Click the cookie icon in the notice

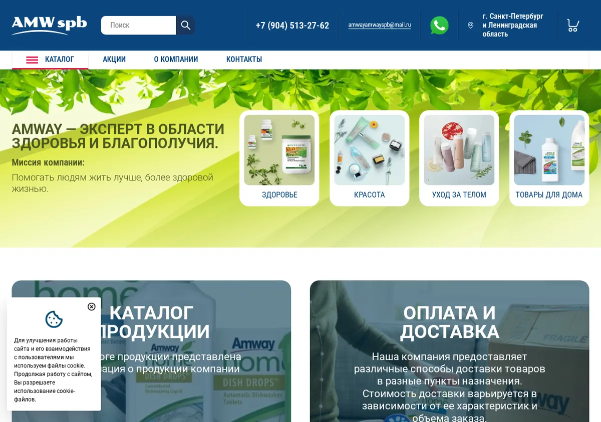click(54, 319)
